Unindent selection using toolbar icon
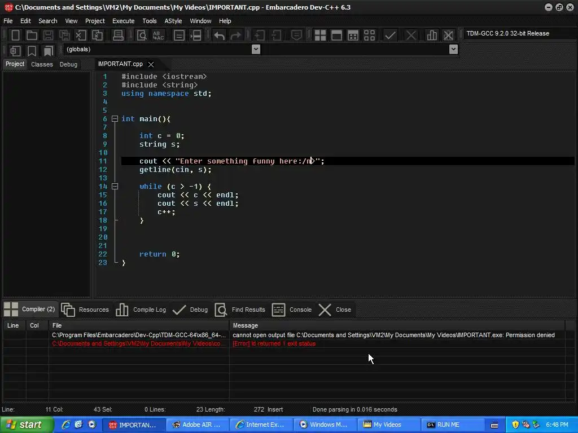The height and width of the screenshot is (433, 578). (276, 36)
